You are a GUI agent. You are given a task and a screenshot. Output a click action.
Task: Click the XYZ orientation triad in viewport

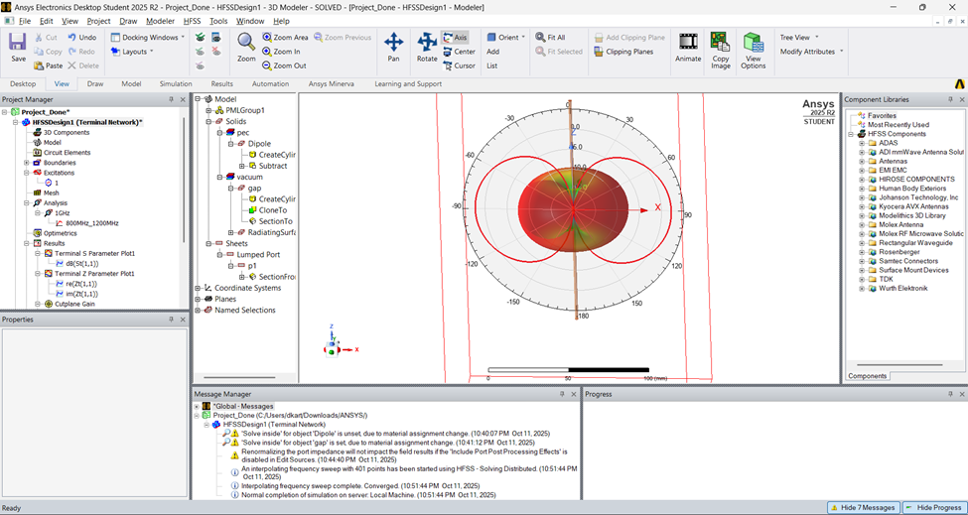click(341, 341)
